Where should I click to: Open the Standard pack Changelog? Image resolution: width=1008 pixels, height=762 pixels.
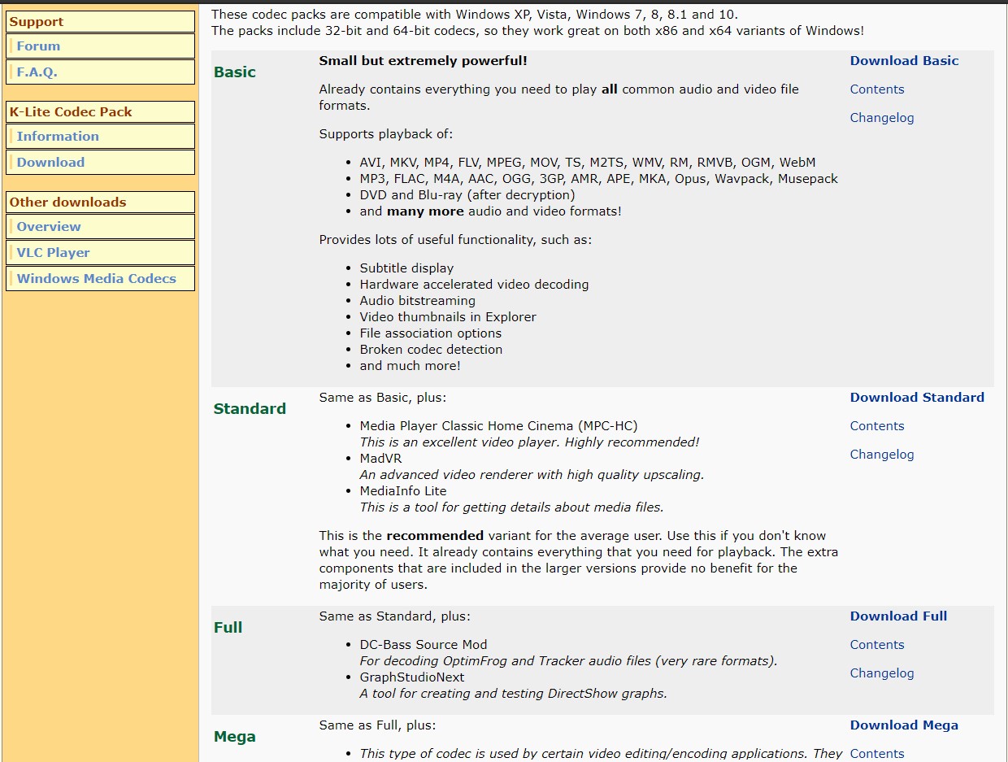(x=882, y=455)
